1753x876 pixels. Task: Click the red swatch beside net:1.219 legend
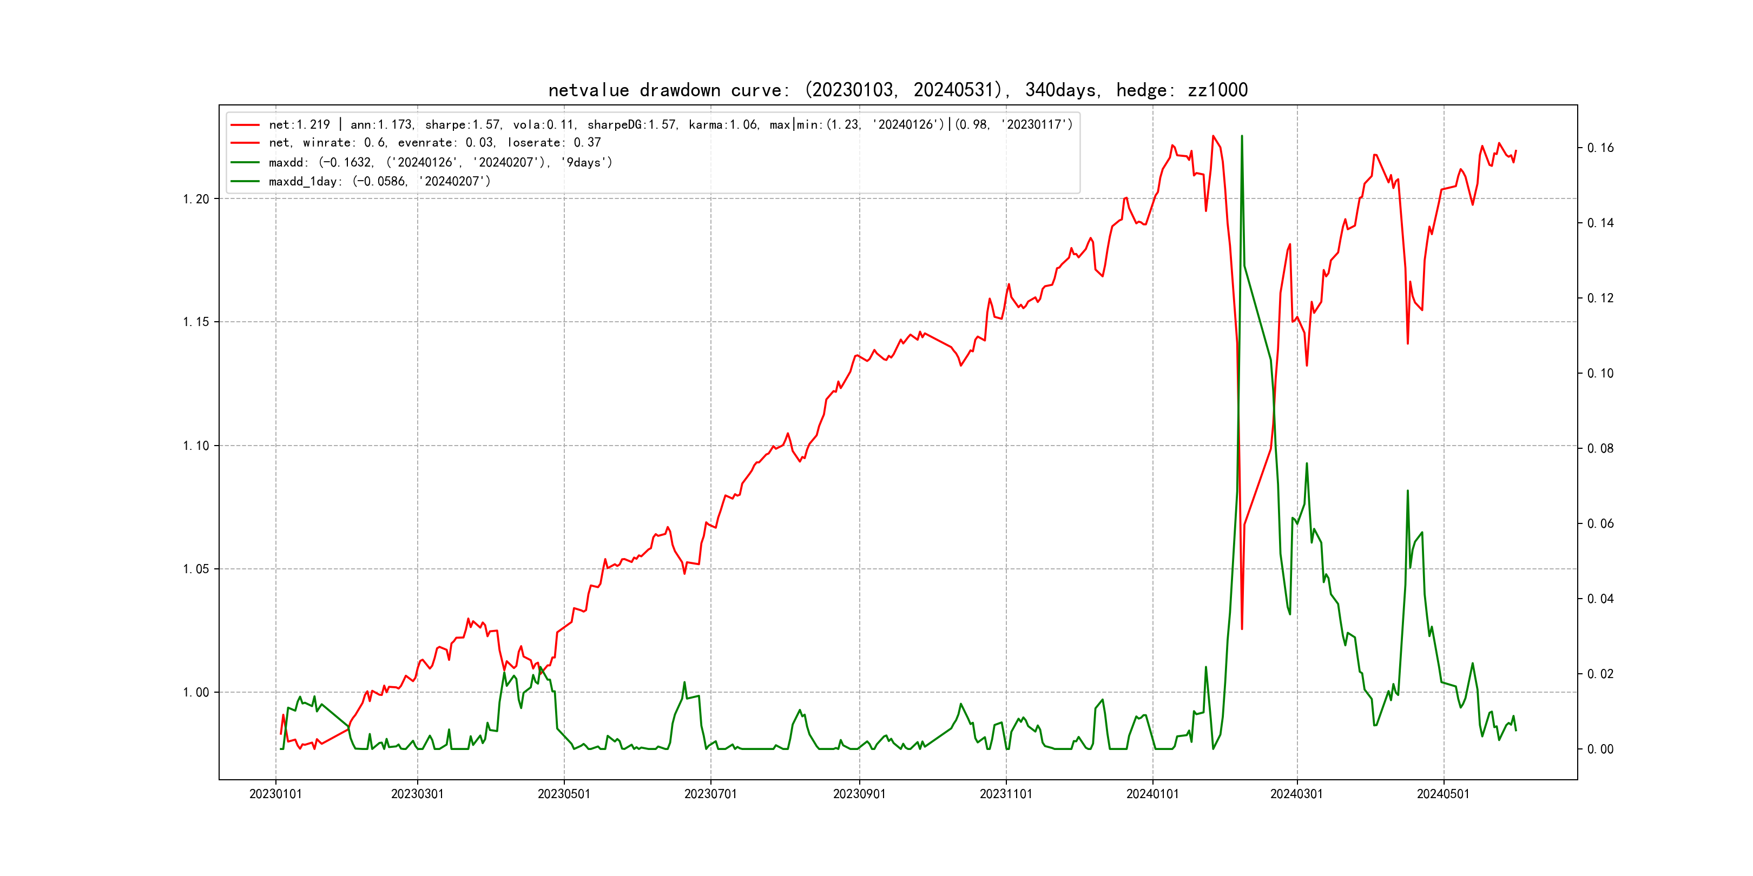pyautogui.click(x=245, y=125)
